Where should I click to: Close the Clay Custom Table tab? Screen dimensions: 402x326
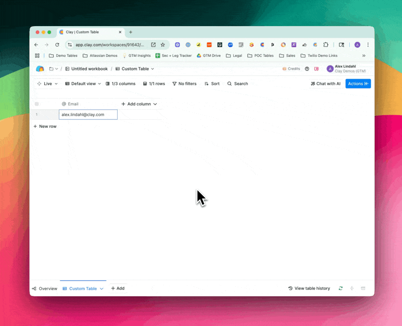coord(120,32)
